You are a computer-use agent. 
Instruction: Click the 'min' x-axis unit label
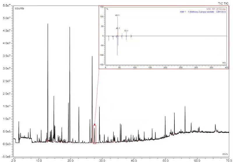225,154
